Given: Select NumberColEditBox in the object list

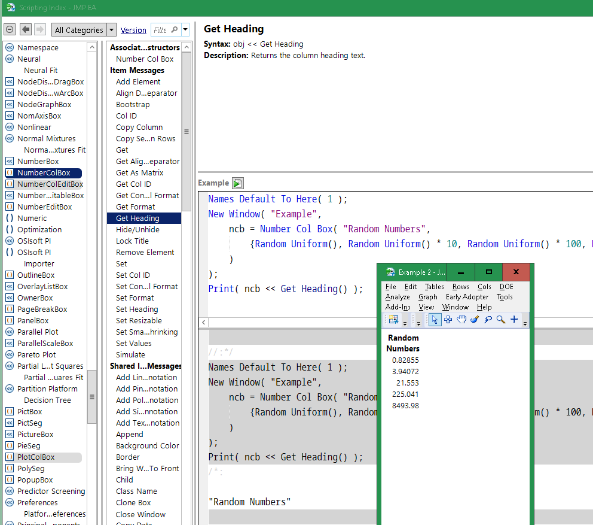Looking at the screenshot, I should (x=50, y=184).
